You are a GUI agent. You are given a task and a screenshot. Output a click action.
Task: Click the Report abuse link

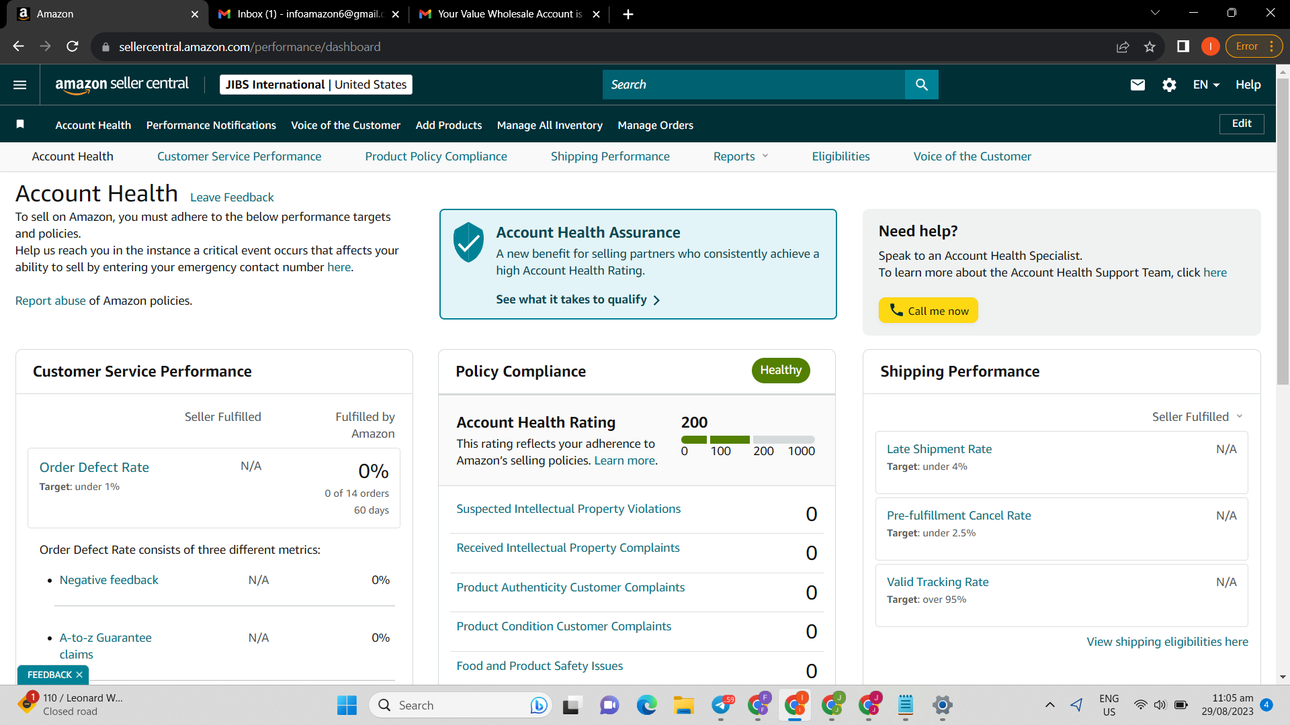tap(50, 301)
